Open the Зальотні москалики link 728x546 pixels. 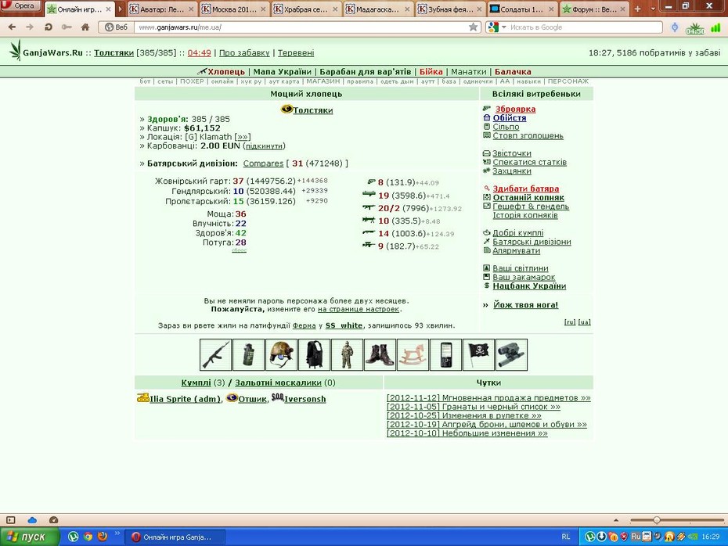tap(278, 383)
